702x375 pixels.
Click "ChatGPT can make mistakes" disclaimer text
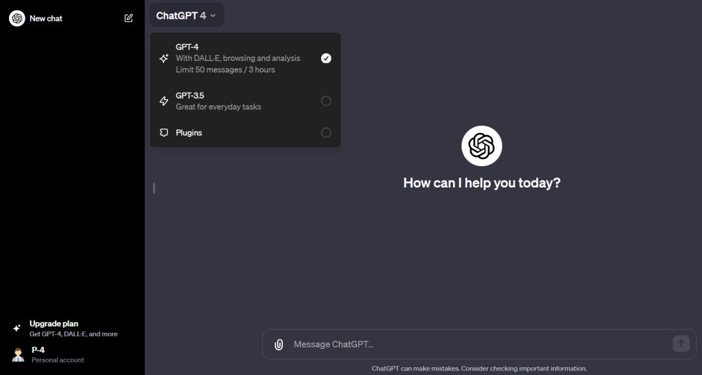(x=479, y=369)
